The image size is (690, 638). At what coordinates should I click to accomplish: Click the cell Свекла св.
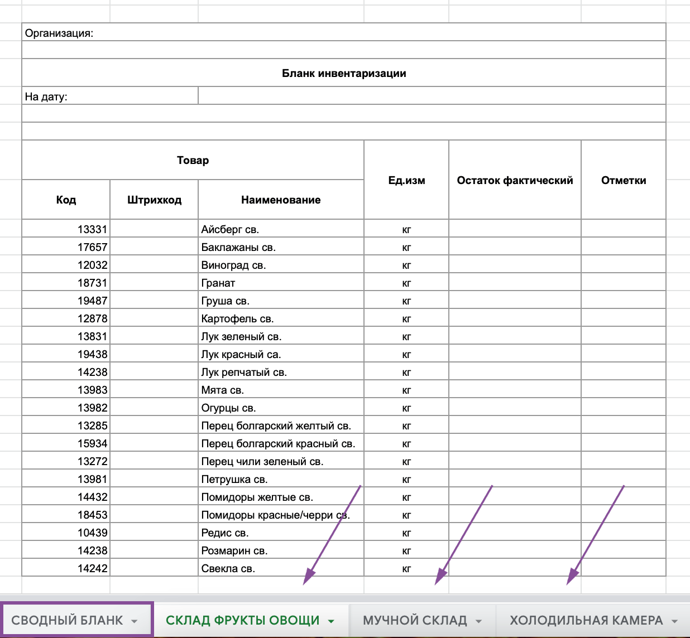click(281, 568)
